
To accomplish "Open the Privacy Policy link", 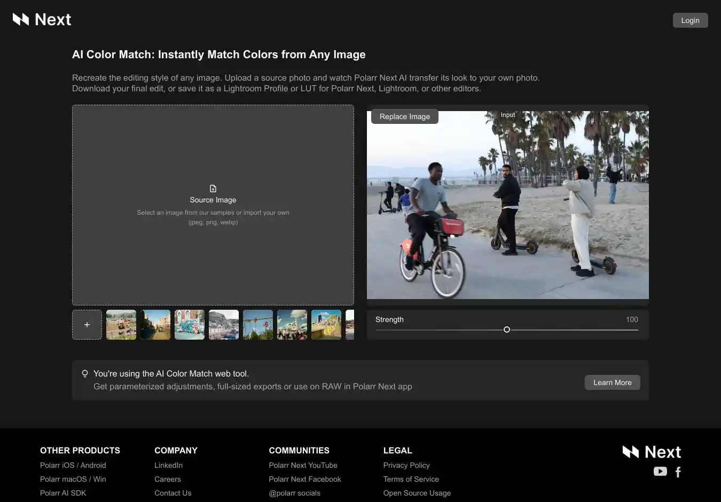I will [x=406, y=465].
